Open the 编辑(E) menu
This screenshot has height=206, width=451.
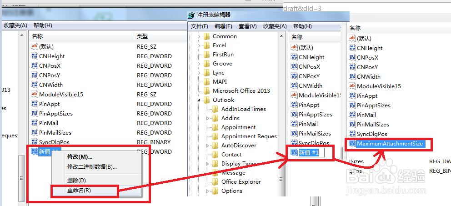tap(223, 26)
